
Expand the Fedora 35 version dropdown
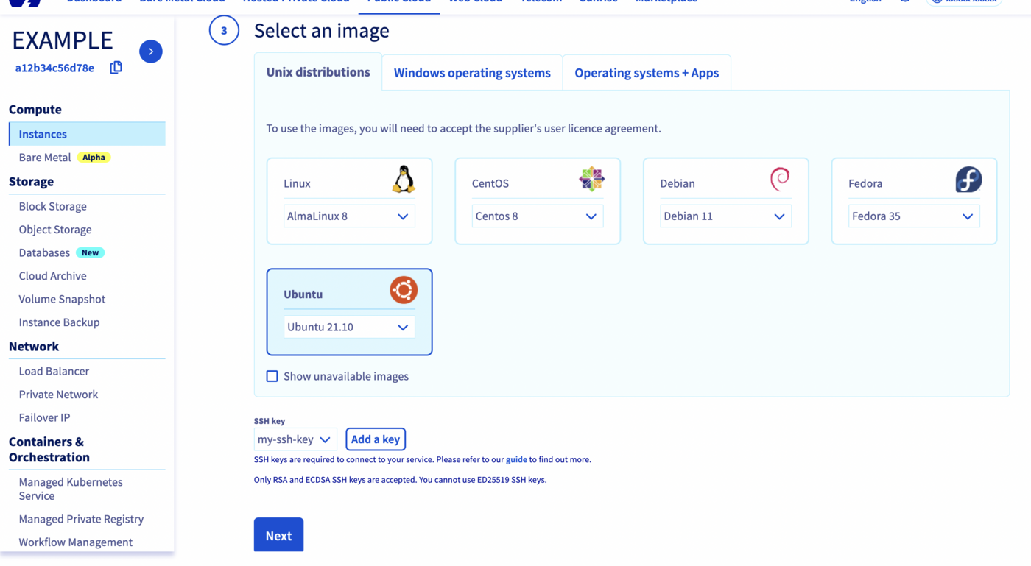[x=913, y=216]
